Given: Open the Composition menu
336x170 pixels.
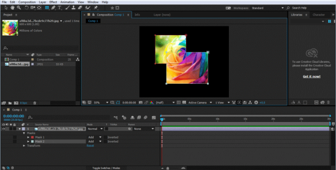Looking at the screenshot, I should click(x=27, y=2).
